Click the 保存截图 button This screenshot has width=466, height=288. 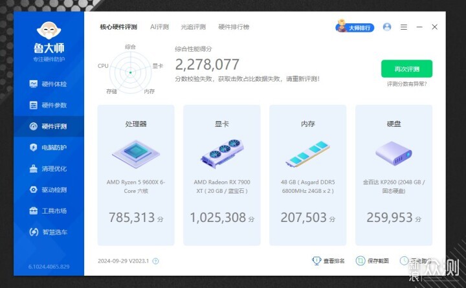372,261
